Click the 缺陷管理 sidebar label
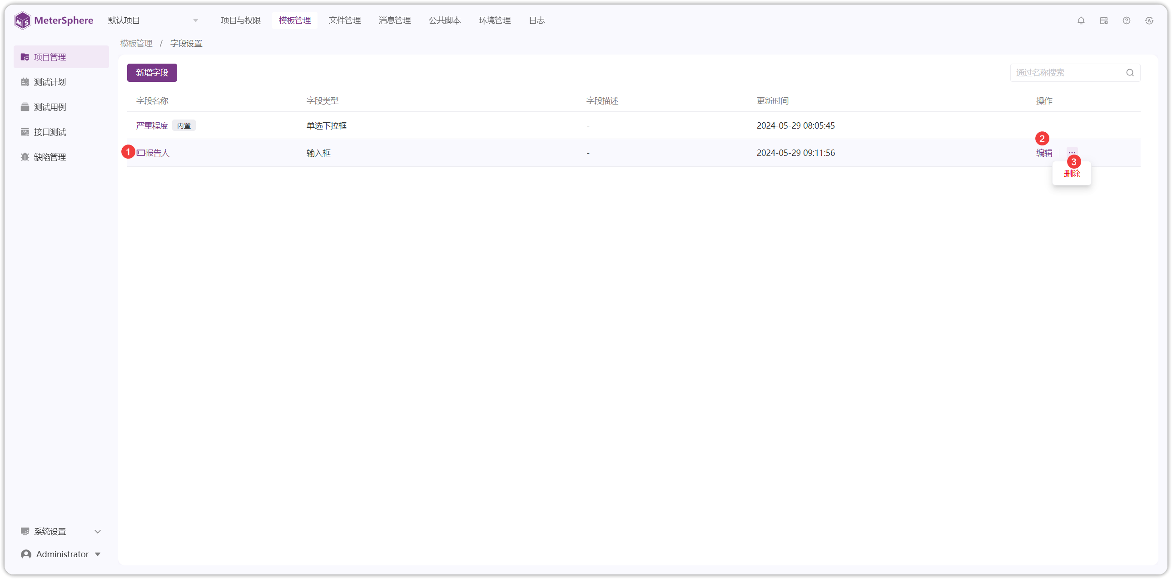 click(50, 157)
